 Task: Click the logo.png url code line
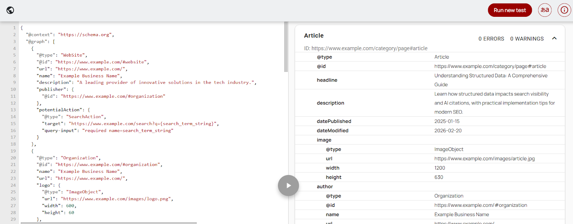[107, 199]
